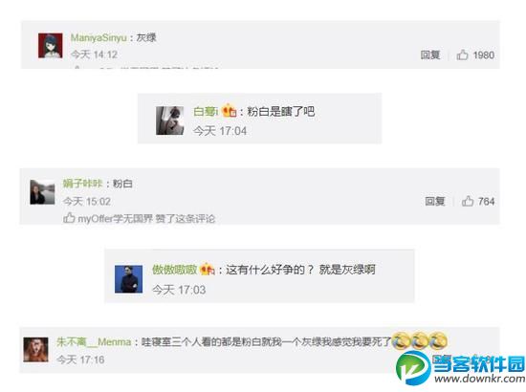Open 娟子咔咔's avatar image
Screen dimensions: 526x392
(x=42, y=192)
